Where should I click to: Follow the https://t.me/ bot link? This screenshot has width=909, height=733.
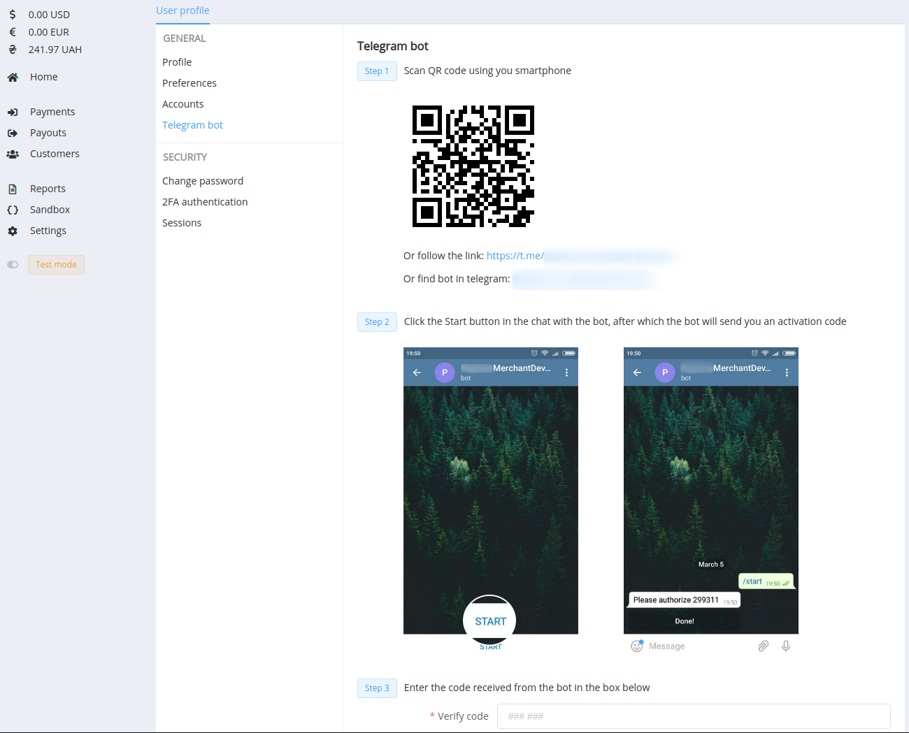click(515, 256)
